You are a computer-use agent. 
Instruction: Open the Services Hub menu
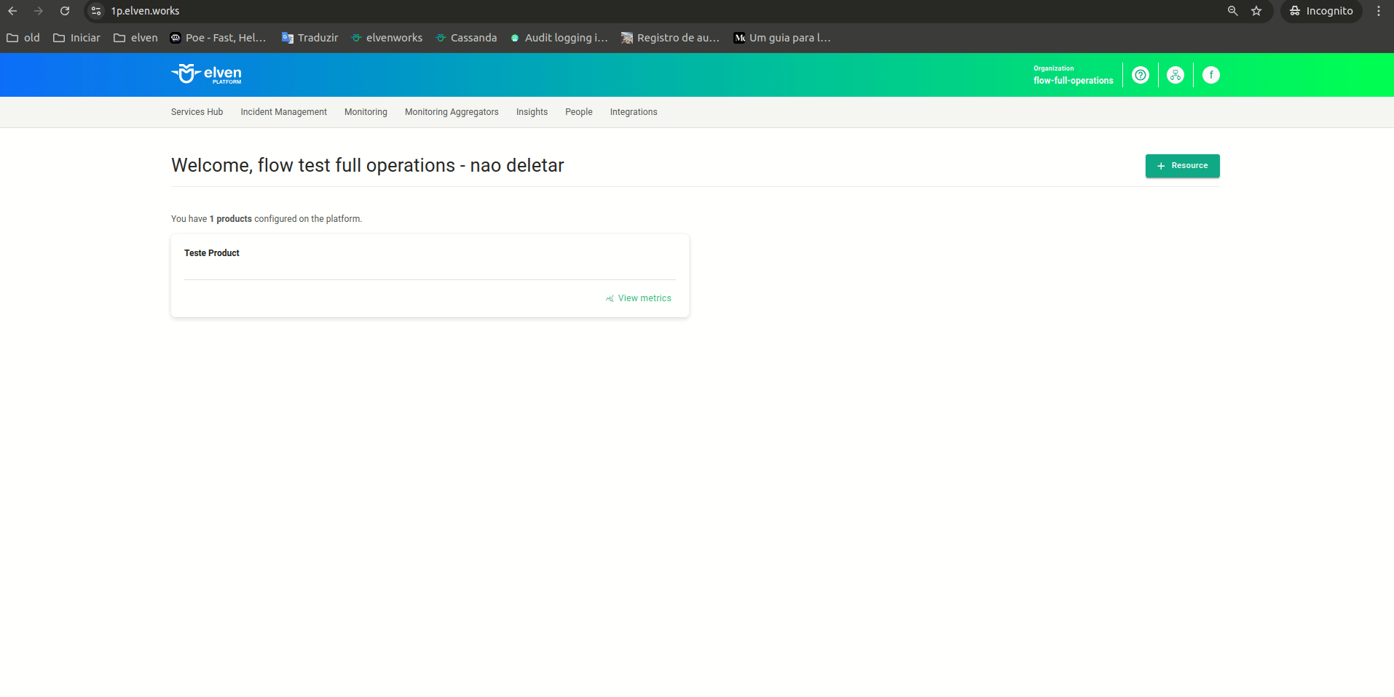197,112
